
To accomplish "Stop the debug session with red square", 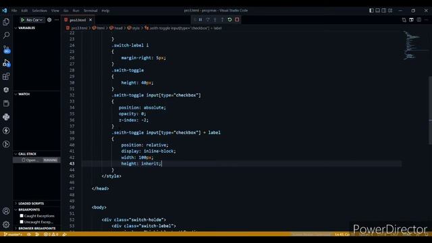I will click(x=237, y=20).
